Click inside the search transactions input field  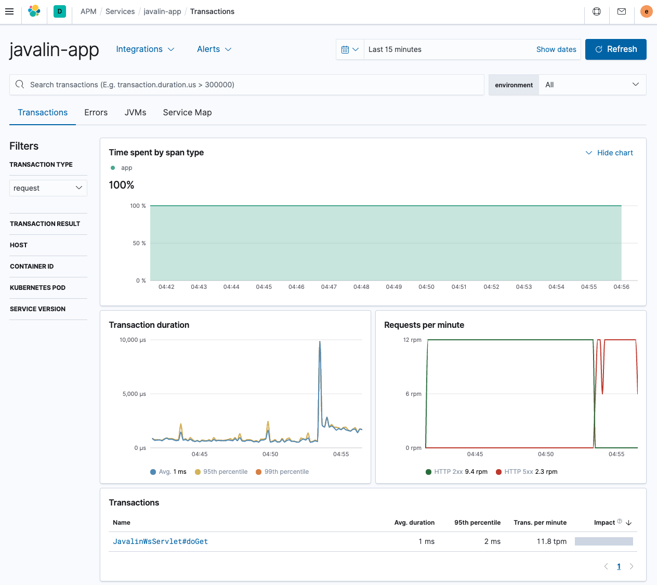point(208,84)
